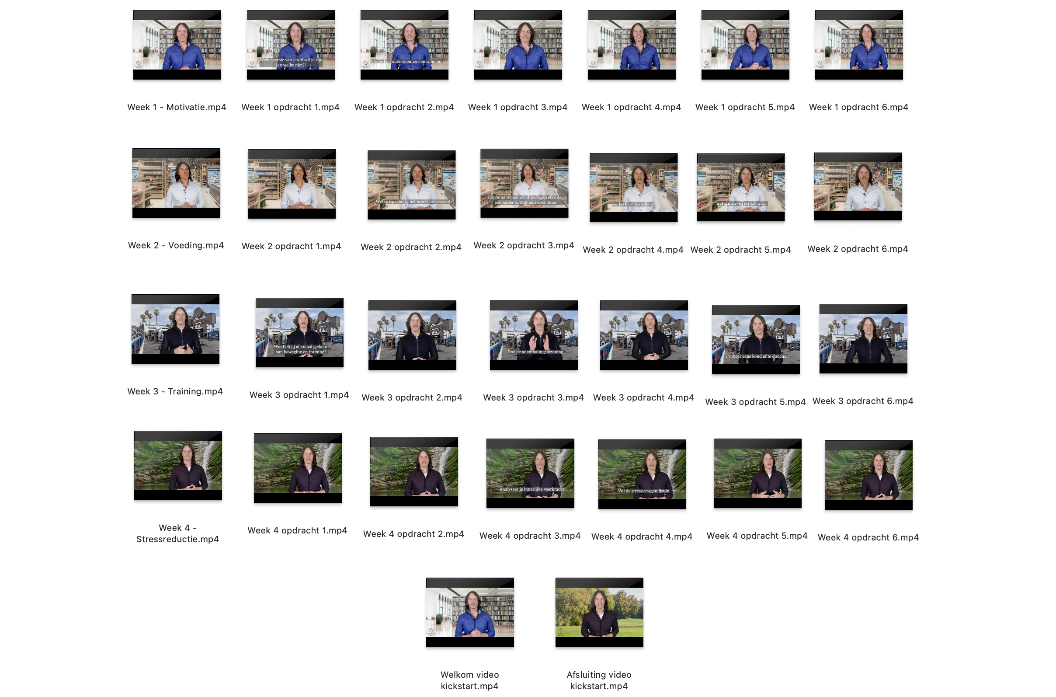This screenshot has width=1056, height=697.
Task: Click Week 3 opdracht 1.mp4 thumbnail
Action: [x=299, y=332]
